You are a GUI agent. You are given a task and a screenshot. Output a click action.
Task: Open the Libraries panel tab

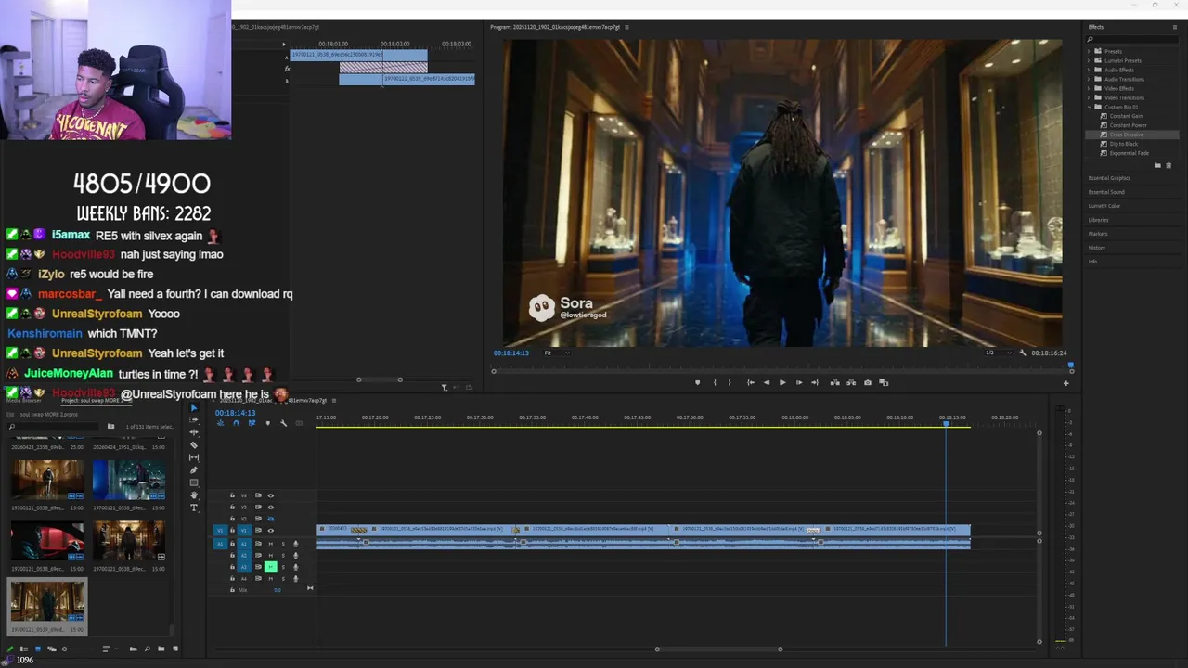pyautogui.click(x=1098, y=220)
